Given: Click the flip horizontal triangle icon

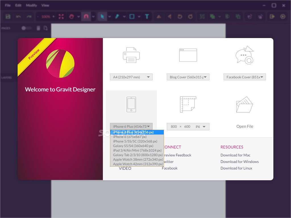Looking at the screenshot, I should (169, 16).
